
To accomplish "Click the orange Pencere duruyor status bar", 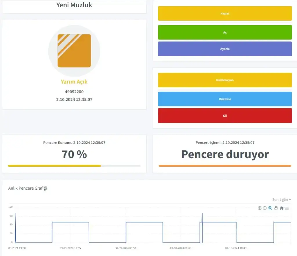I will pyautogui.click(x=225, y=166).
